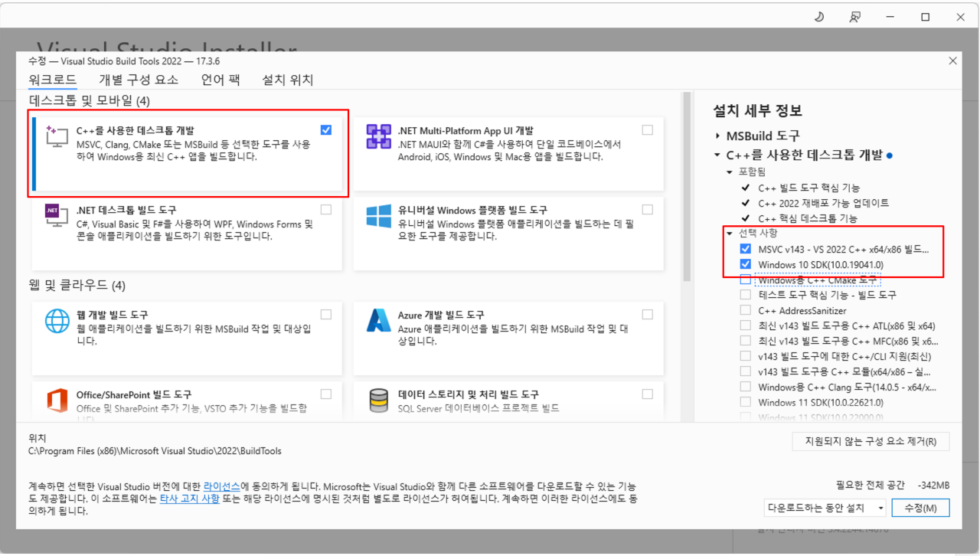Viewport: 980px width, 556px height.
Task: Check the .NET 데스크톱 빌드 도구 checkbox
Action: 326,209
